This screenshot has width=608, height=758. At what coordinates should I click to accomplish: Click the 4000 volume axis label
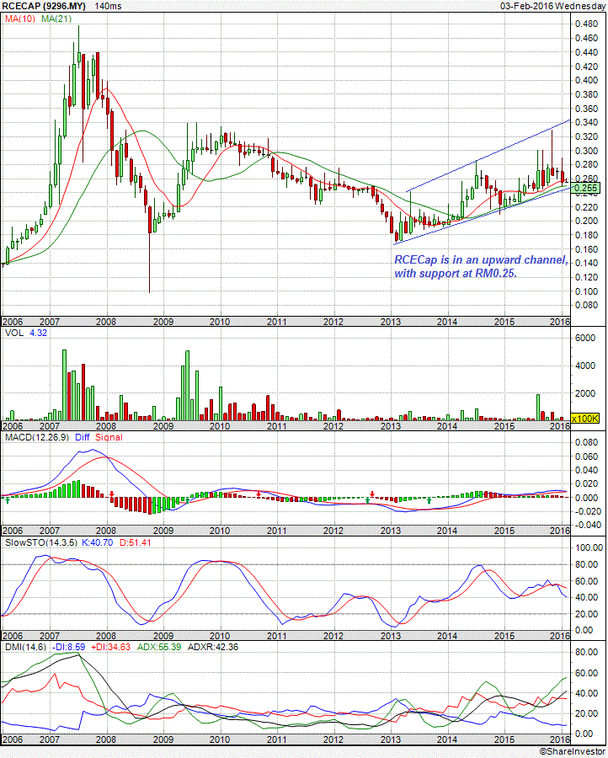(x=584, y=366)
